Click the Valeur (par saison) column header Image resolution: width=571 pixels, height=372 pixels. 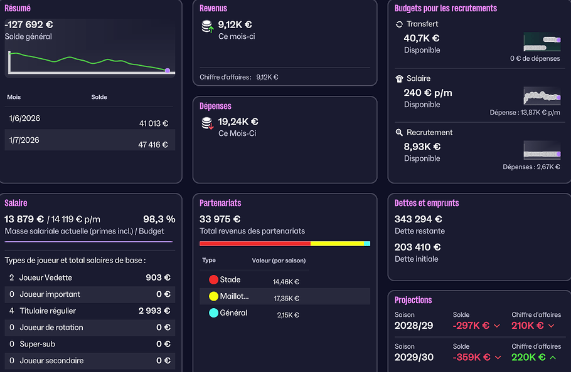(x=279, y=261)
